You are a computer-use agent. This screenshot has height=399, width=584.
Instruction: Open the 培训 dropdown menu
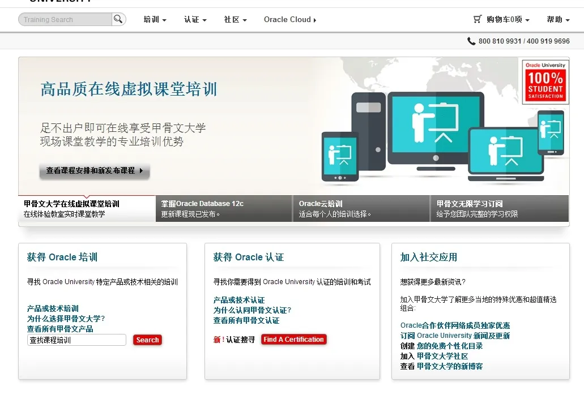coord(155,20)
